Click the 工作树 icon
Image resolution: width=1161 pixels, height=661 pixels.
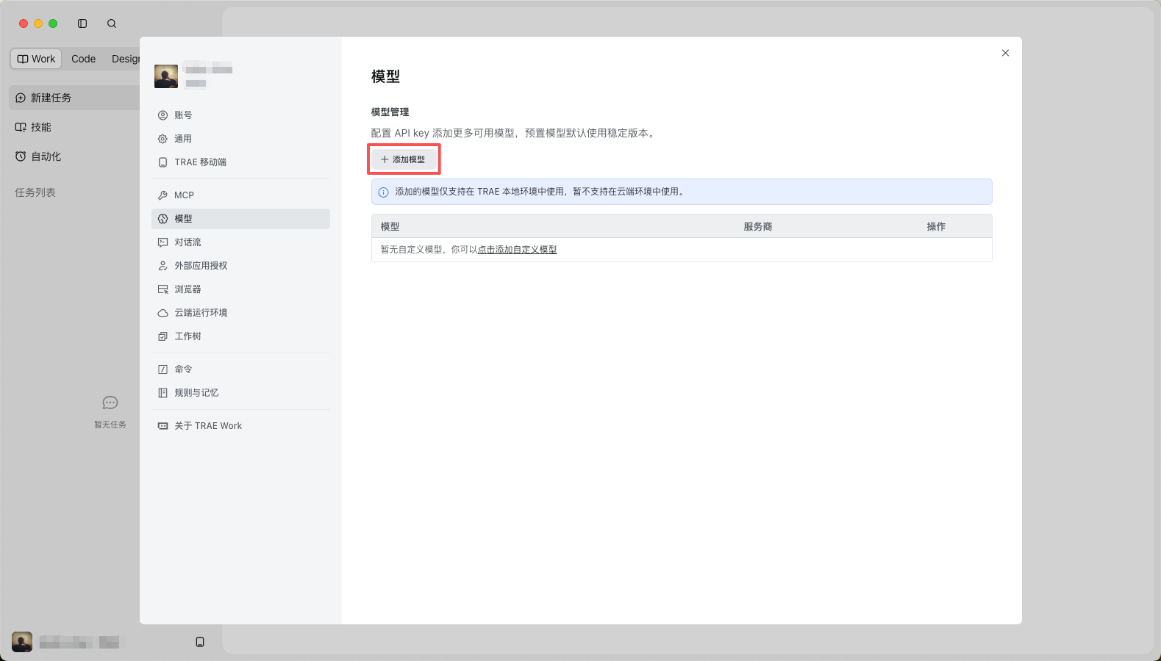[163, 336]
